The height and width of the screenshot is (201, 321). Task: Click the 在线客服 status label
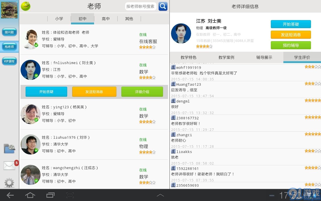tap(148, 41)
